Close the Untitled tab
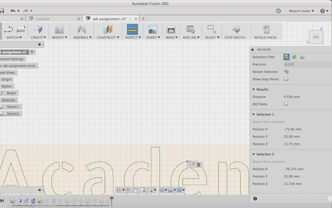 (79, 19)
